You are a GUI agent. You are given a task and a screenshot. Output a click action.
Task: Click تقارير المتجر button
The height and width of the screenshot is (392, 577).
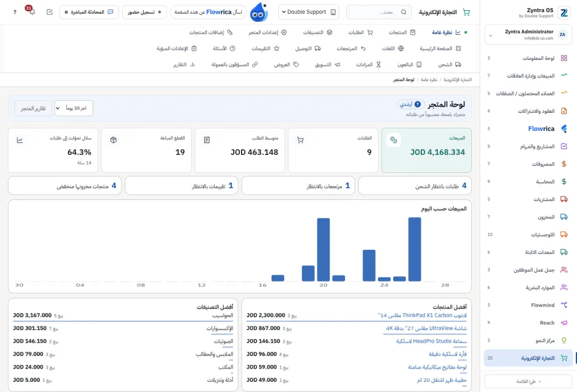tap(33, 109)
